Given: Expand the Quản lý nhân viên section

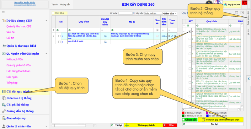Looking at the screenshot, I should 46,126.
